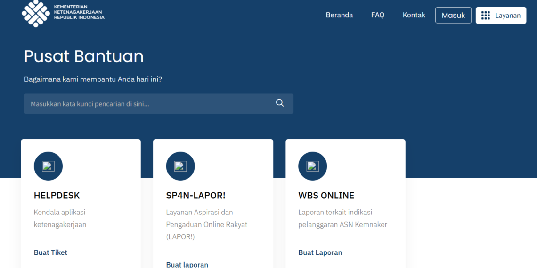Screen dimensions: 537x268
Task: Open the Layanan grid menu
Action: coord(501,16)
